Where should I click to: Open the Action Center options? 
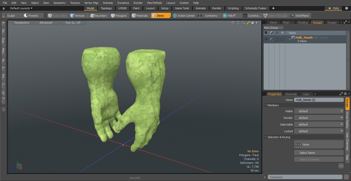184,16
